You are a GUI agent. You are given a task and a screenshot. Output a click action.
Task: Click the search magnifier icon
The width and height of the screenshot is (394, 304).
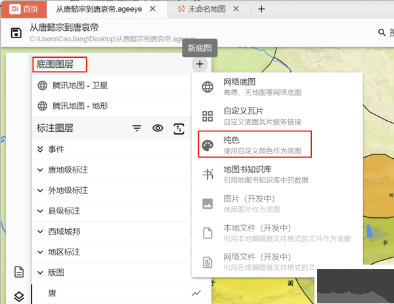(x=382, y=32)
